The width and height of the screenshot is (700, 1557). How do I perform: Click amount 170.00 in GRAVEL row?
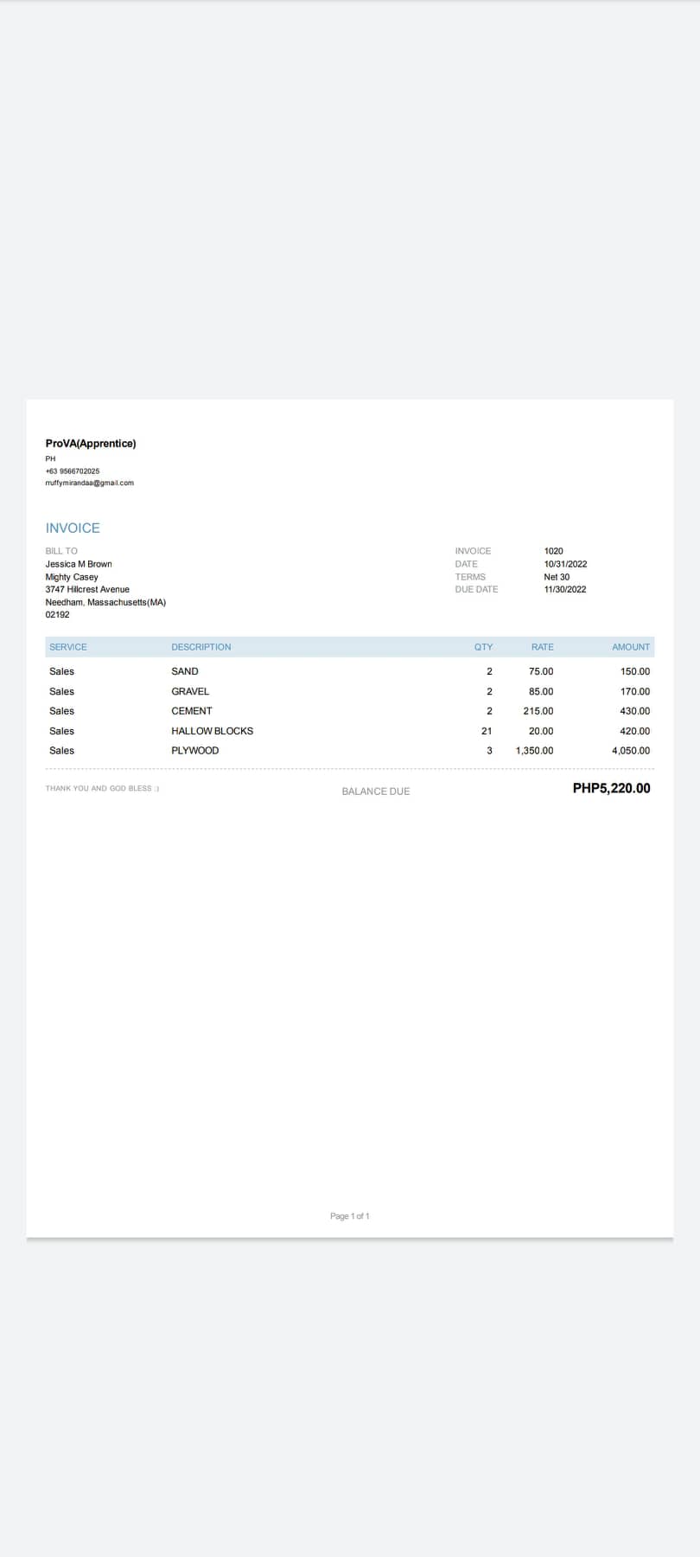click(x=635, y=691)
